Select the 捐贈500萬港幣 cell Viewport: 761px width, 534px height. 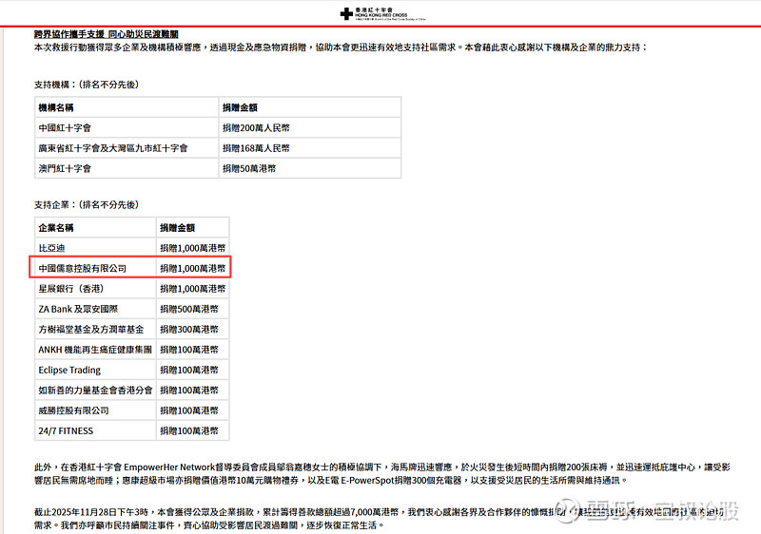click(x=193, y=309)
